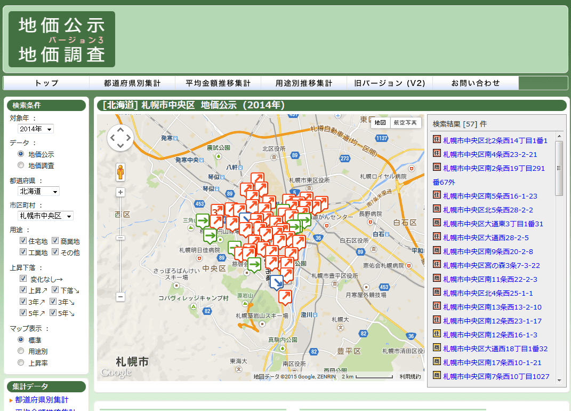
Task: Select the 地価調査 data radio button
Action: [21, 165]
